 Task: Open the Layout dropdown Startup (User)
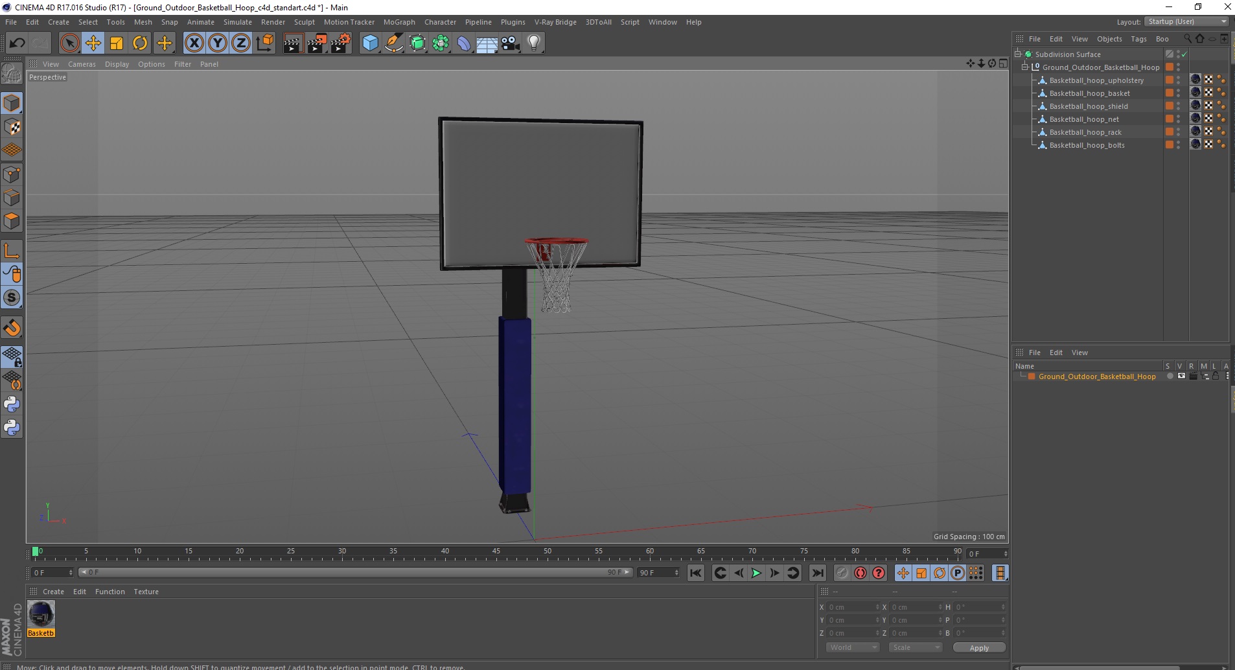click(1186, 21)
